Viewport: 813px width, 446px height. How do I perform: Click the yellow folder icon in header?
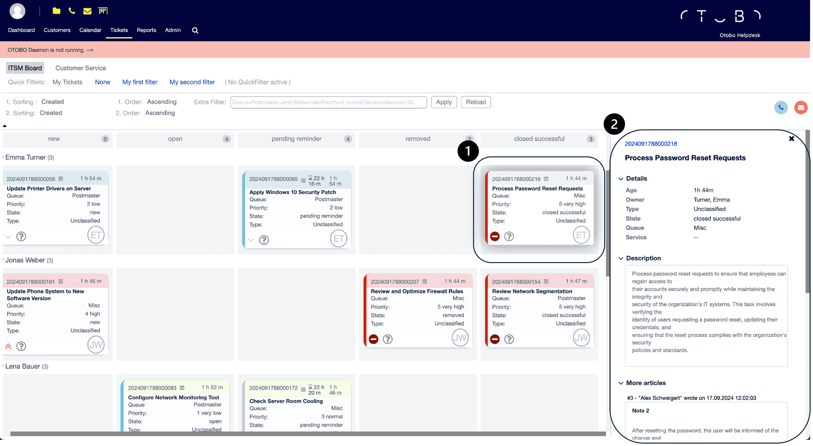point(56,11)
